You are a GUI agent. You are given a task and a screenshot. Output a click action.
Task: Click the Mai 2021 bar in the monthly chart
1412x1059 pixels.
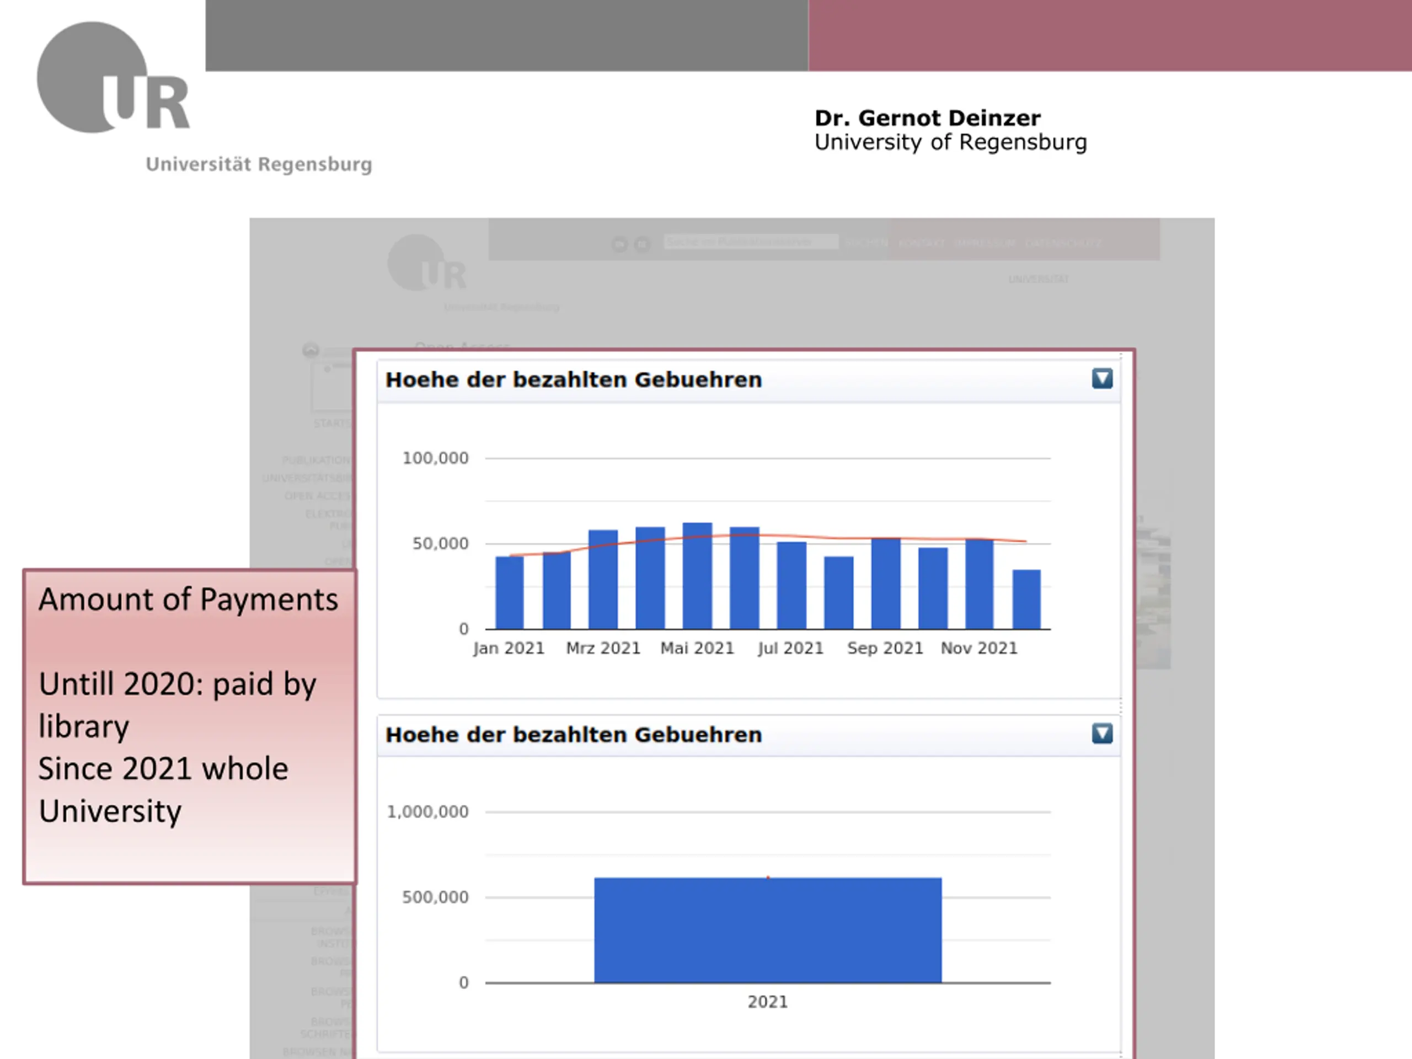[697, 576]
